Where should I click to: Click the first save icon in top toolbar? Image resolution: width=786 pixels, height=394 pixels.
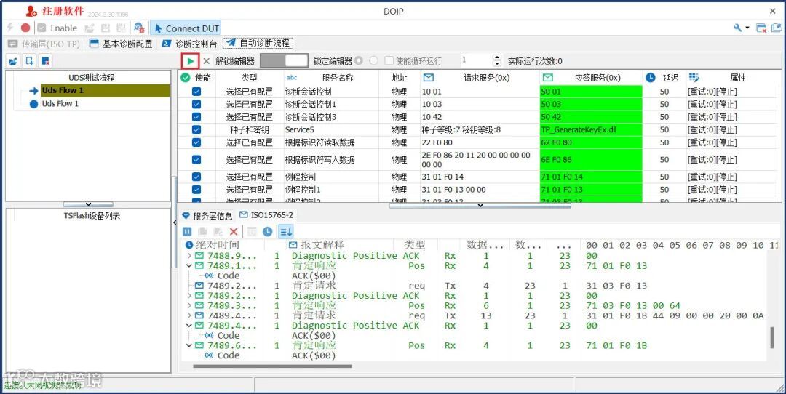(x=106, y=28)
